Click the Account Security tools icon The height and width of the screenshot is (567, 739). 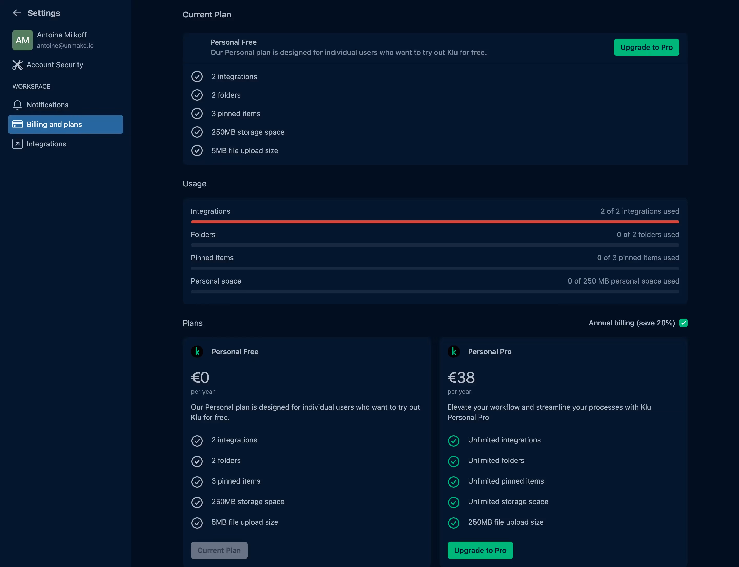point(17,64)
